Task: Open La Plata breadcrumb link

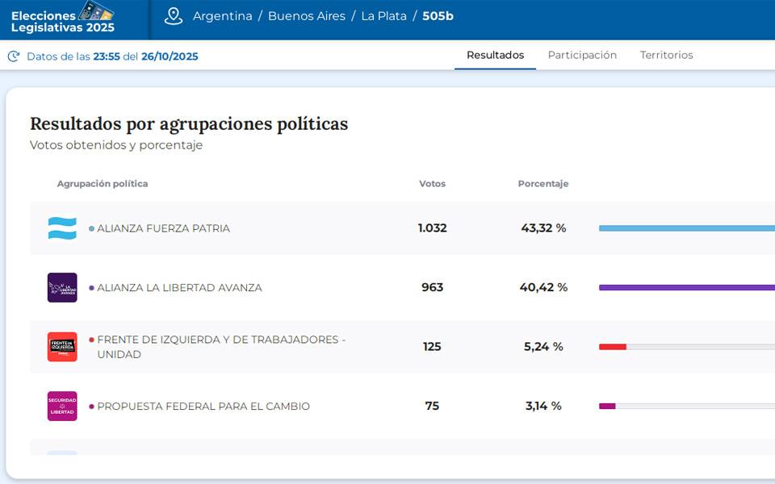Action: click(x=383, y=16)
